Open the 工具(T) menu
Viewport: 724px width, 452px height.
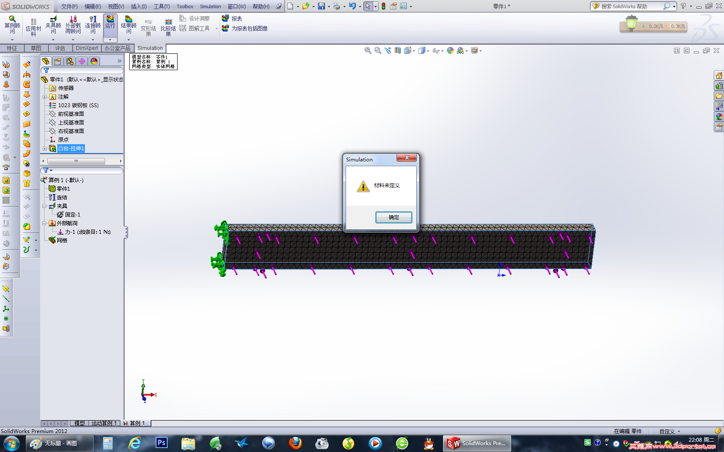click(162, 6)
